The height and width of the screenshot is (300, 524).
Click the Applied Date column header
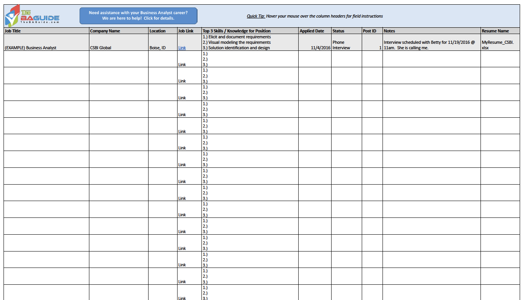coord(315,31)
